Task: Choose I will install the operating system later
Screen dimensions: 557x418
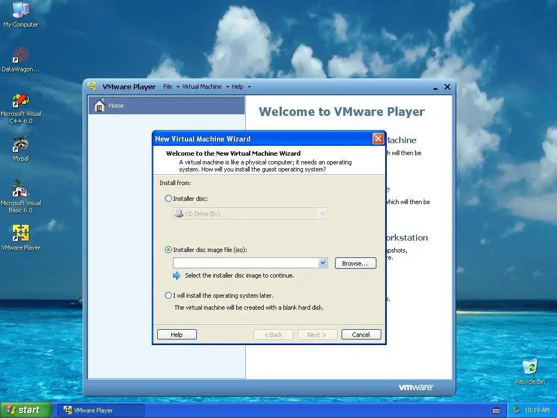Action: (169, 295)
